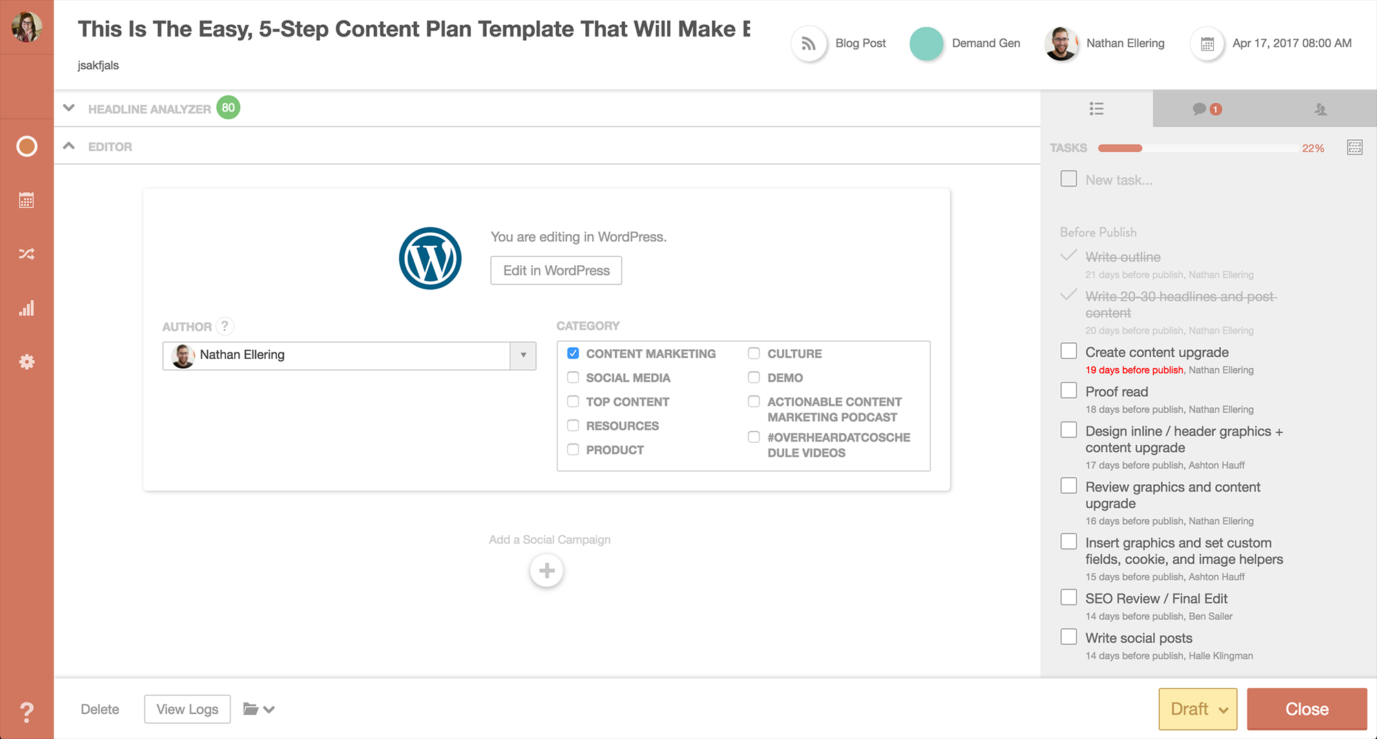Click the Blog Post RSS icon
The image size is (1377, 739).
point(808,43)
